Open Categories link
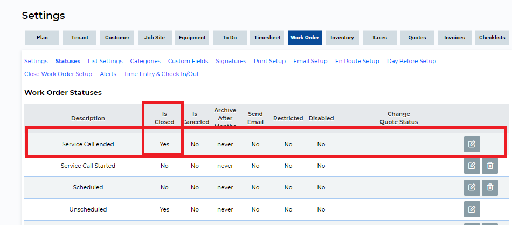This screenshot has height=225, width=512. click(x=146, y=61)
